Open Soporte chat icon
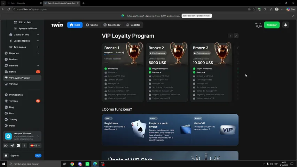The height and width of the screenshot is (167, 297). click(x=6, y=156)
